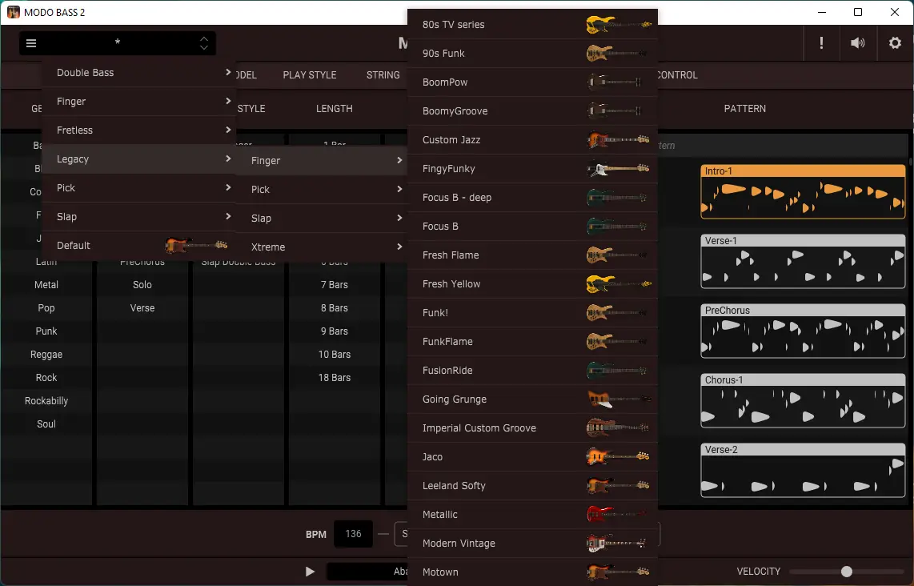Click the Metallic red bass thumbnail

pos(617,514)
